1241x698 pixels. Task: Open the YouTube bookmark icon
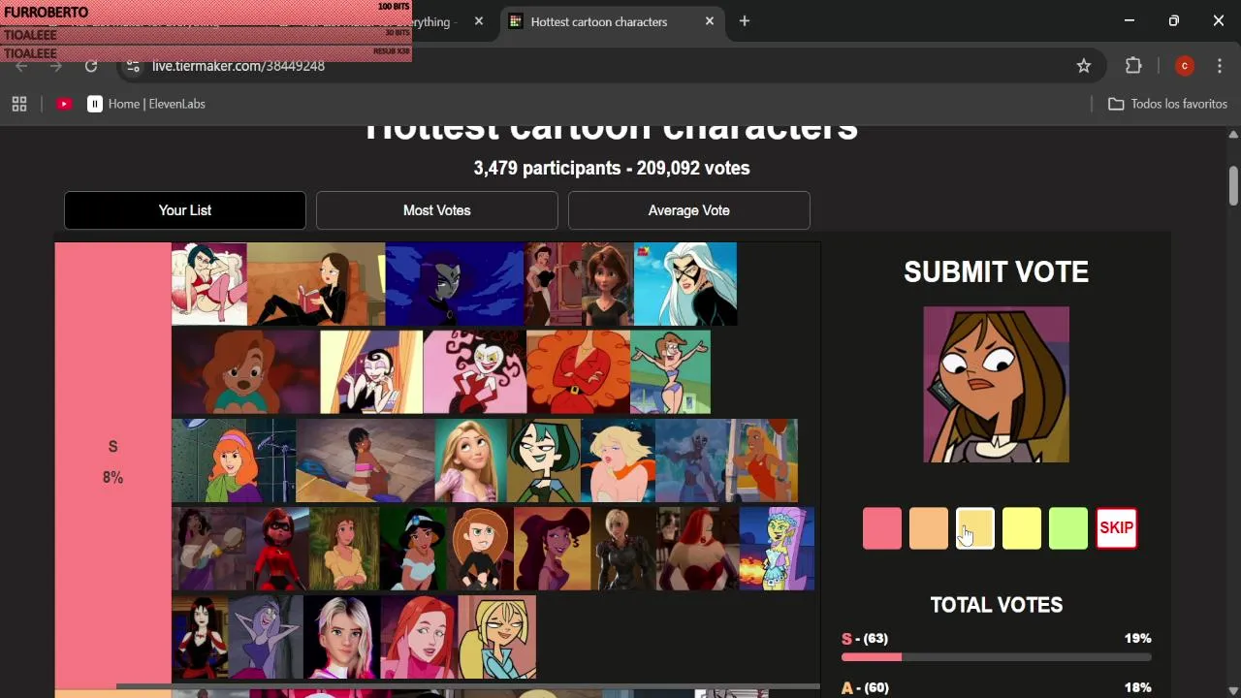pyautogui.click(x=64, y=104)
